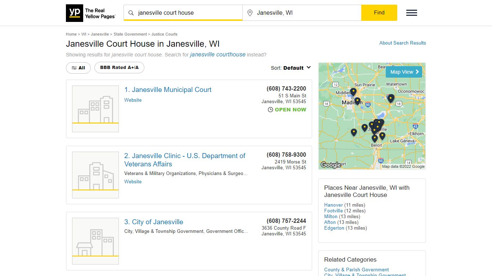Click the Footville nearby place link
Image resolution: width=492 pixels, height=276 pixels.
pos(334,211)
